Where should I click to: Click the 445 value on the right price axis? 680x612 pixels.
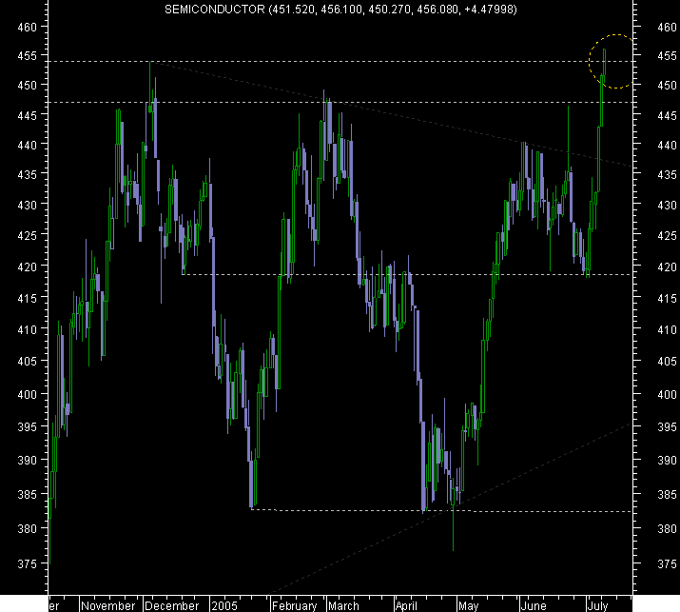coord(667,115)
